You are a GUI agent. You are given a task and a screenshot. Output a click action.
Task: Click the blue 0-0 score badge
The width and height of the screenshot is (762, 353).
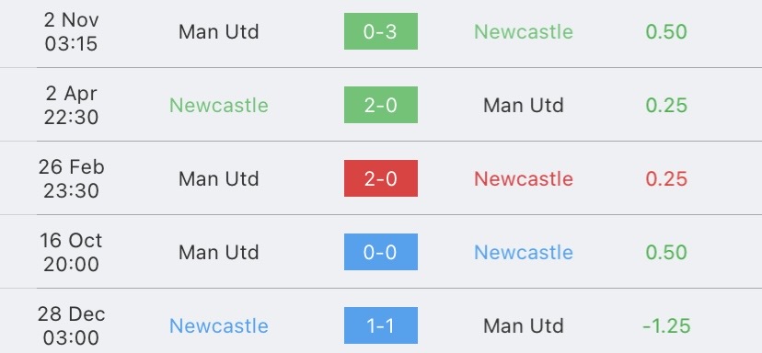(x=380, y=252)
